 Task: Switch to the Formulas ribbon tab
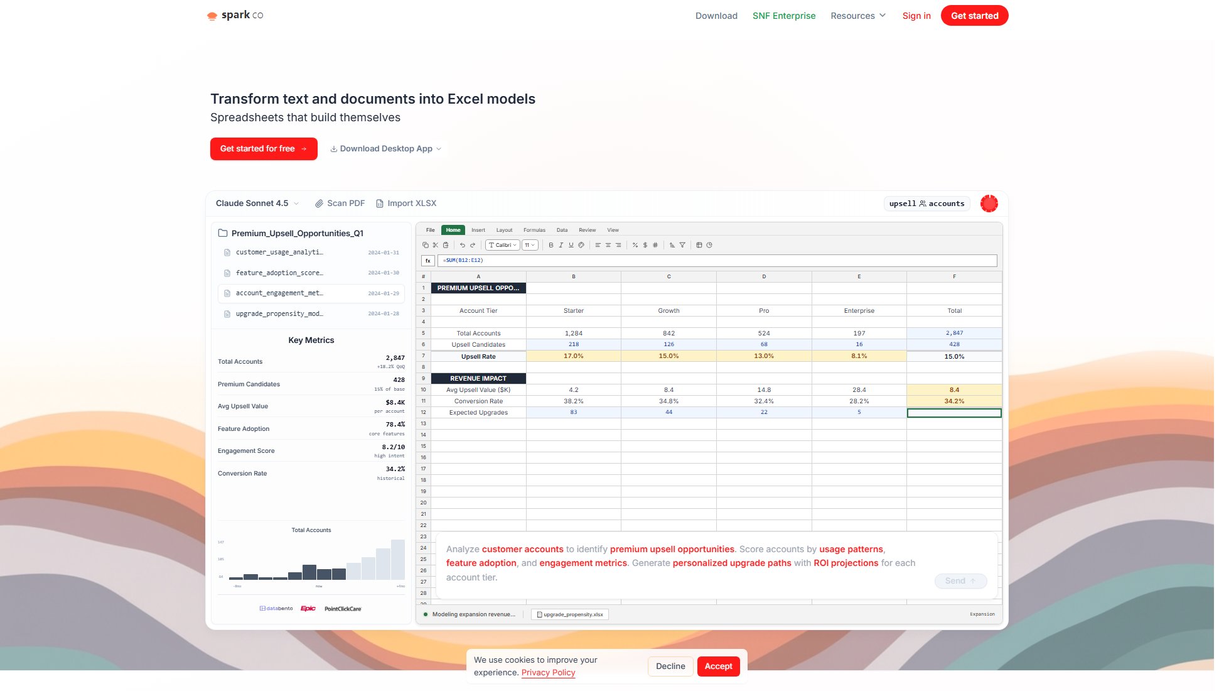[534, 230]
